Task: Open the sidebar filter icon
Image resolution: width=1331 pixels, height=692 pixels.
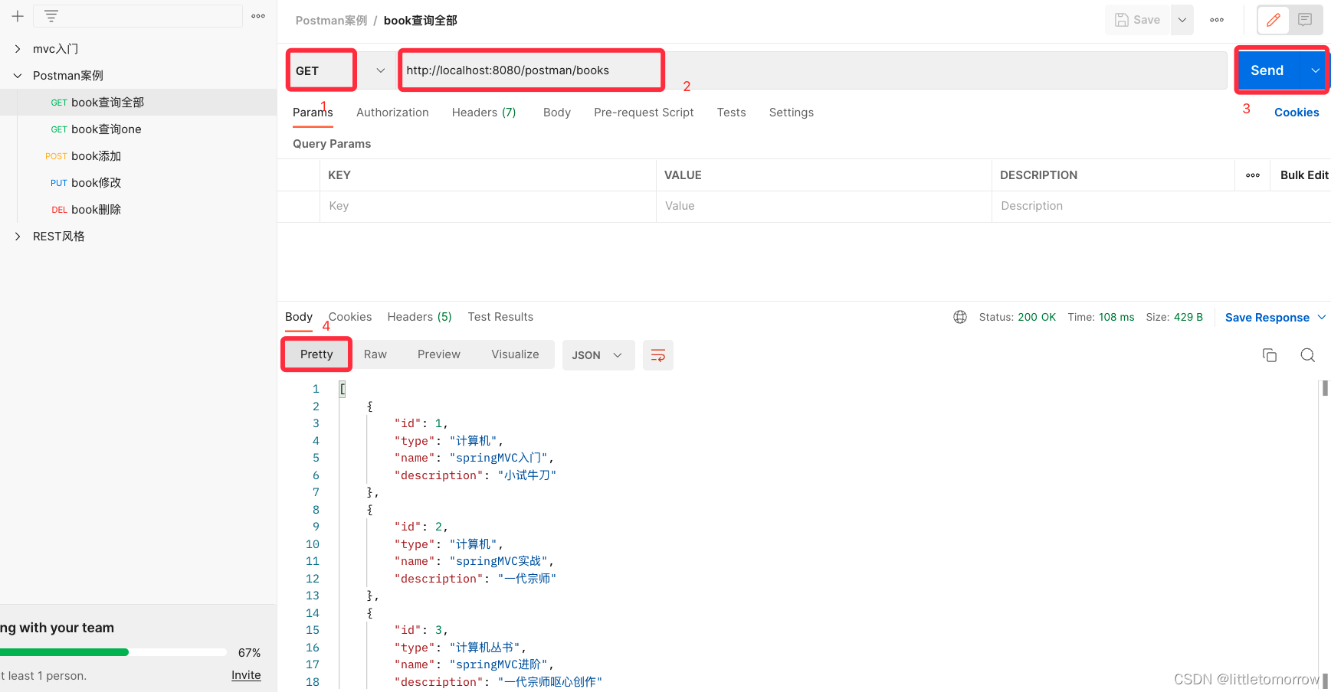Action: pos(51,16)
